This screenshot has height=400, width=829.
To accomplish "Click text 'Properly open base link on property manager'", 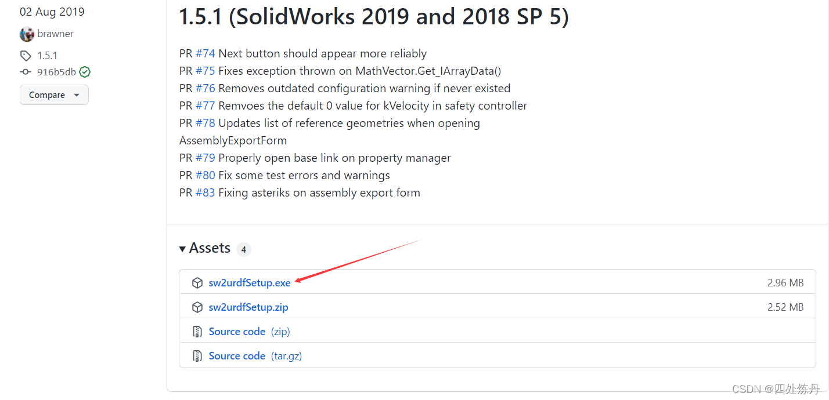I will 335,158.
